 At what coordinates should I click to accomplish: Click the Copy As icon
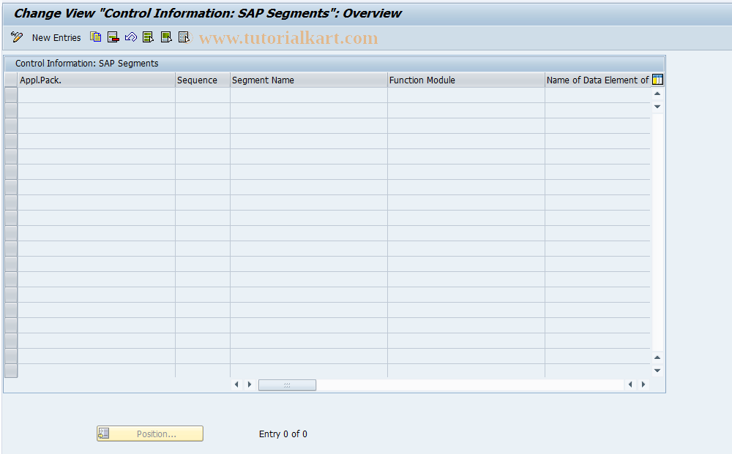click(95, 37)
